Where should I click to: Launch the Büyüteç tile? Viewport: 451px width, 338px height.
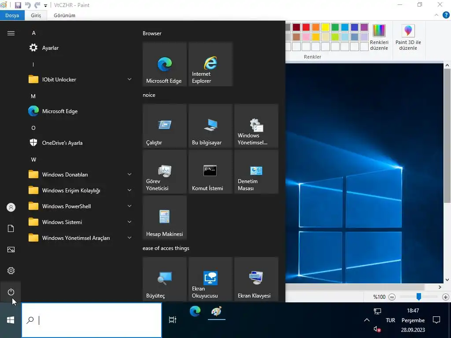(x=165, y=279)
